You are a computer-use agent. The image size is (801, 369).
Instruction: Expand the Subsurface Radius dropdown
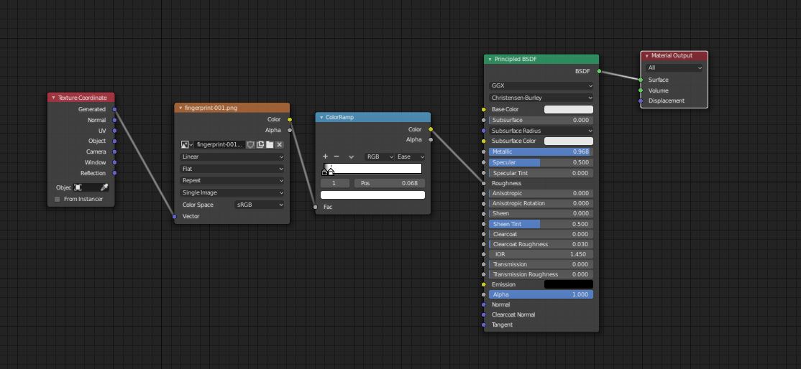tap(541, 131)
